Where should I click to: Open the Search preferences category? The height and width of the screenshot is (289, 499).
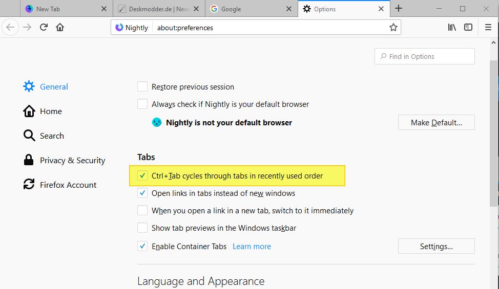pyautogui.click(x=44, y=136)
